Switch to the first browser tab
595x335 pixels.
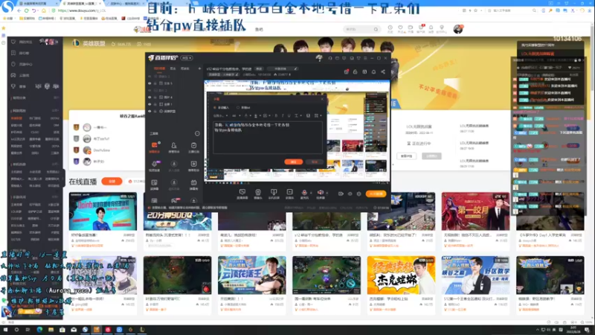tap(36, 3)
